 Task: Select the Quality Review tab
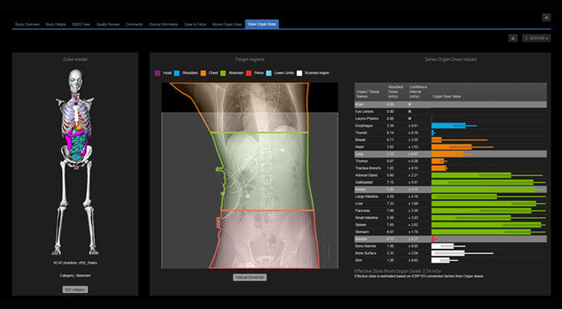108,25
